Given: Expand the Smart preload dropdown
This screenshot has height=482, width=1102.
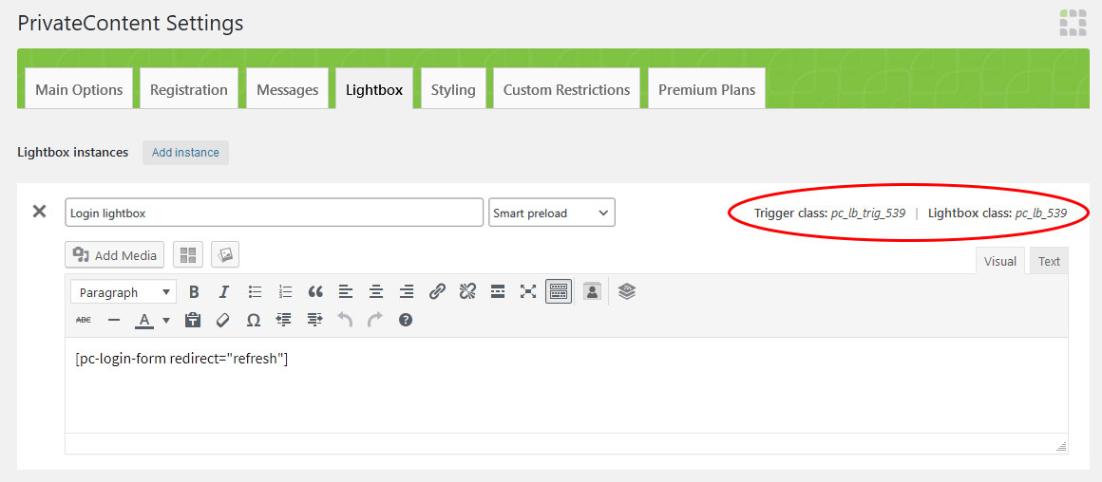Looking at the screenshot, I should click(552, 213).
